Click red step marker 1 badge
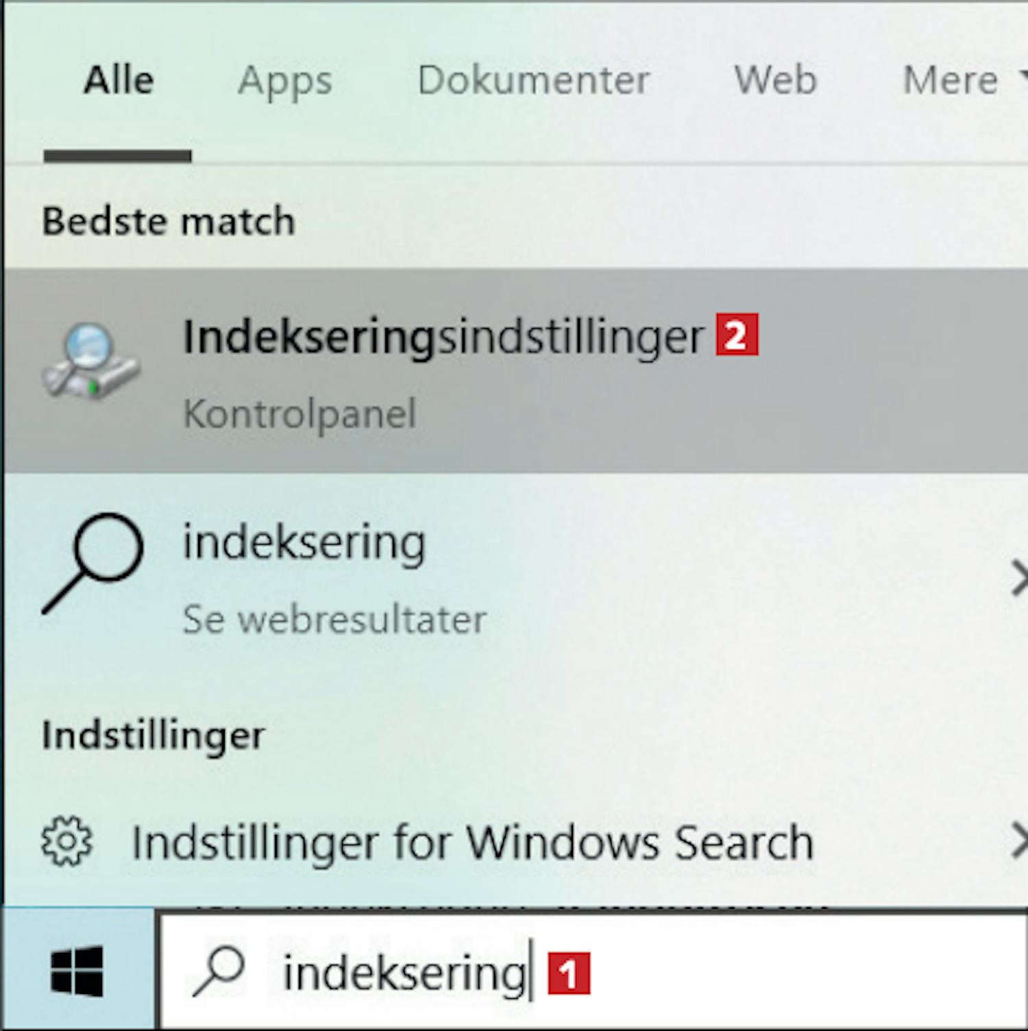This screenshot has width=1028, height=1031. coord(569,973)
